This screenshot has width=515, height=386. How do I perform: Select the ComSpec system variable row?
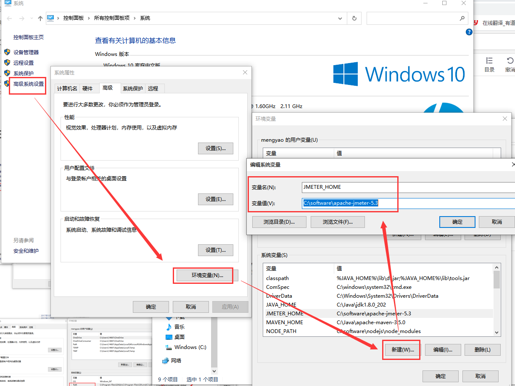(378, 287)
